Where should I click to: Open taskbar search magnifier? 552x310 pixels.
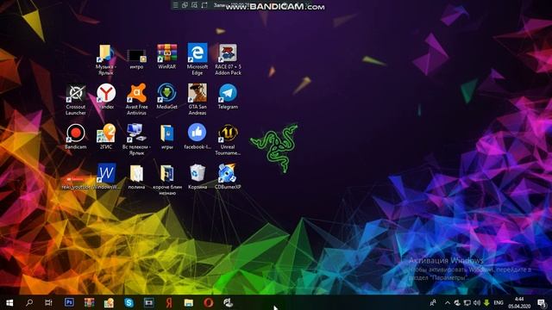point(29,302)
